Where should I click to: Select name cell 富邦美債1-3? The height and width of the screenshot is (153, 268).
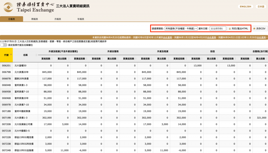pyautogui.click(x=25, y=85)
